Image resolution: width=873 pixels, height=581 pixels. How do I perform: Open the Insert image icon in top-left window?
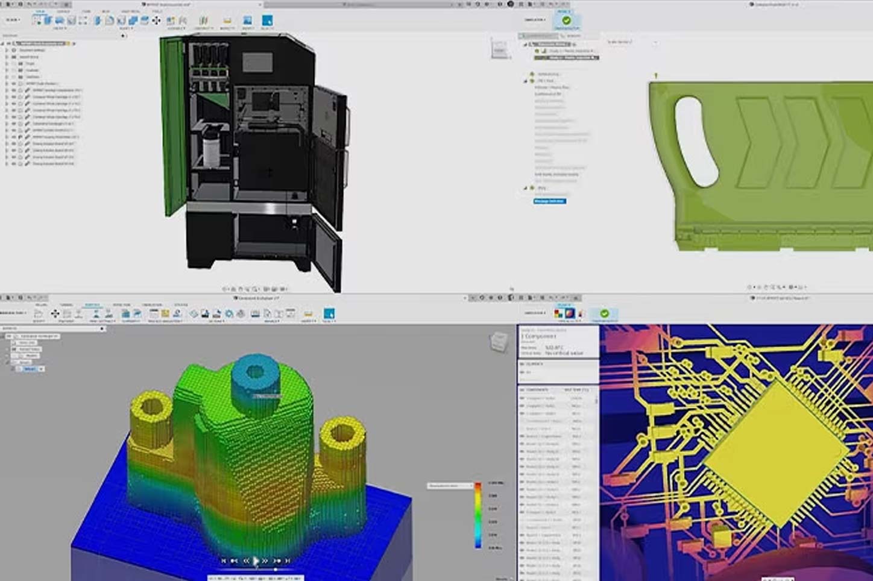click(247, 20)
